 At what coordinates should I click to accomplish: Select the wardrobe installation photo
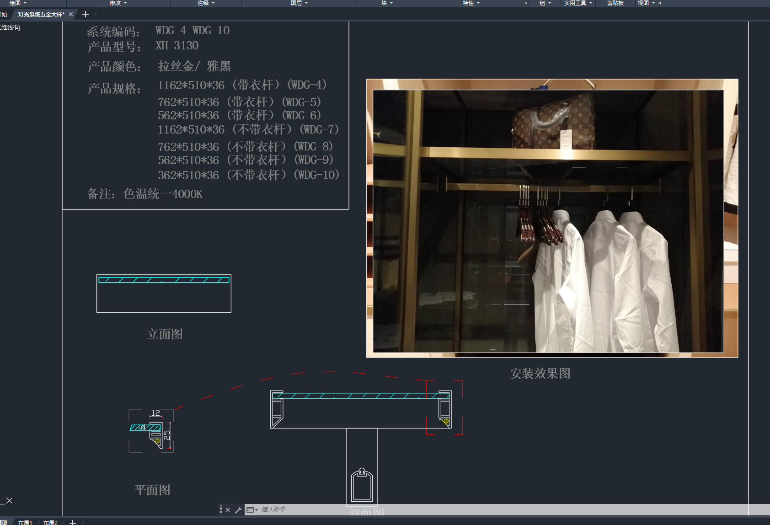[552, 218]
